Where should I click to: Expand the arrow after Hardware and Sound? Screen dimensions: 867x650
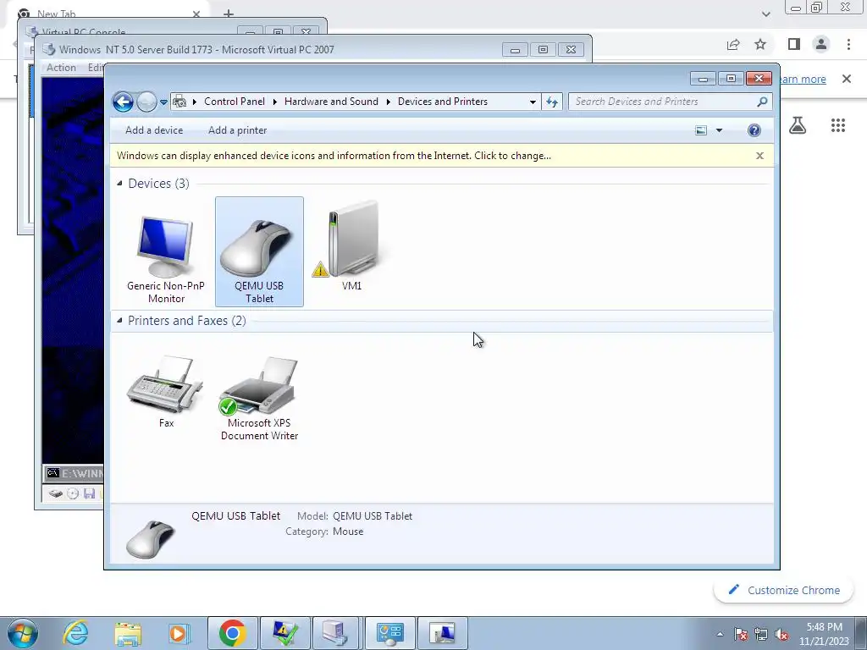point(388,102)
